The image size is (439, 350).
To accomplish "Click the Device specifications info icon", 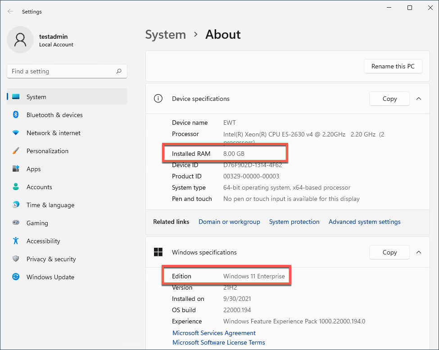I will point(158,99).
